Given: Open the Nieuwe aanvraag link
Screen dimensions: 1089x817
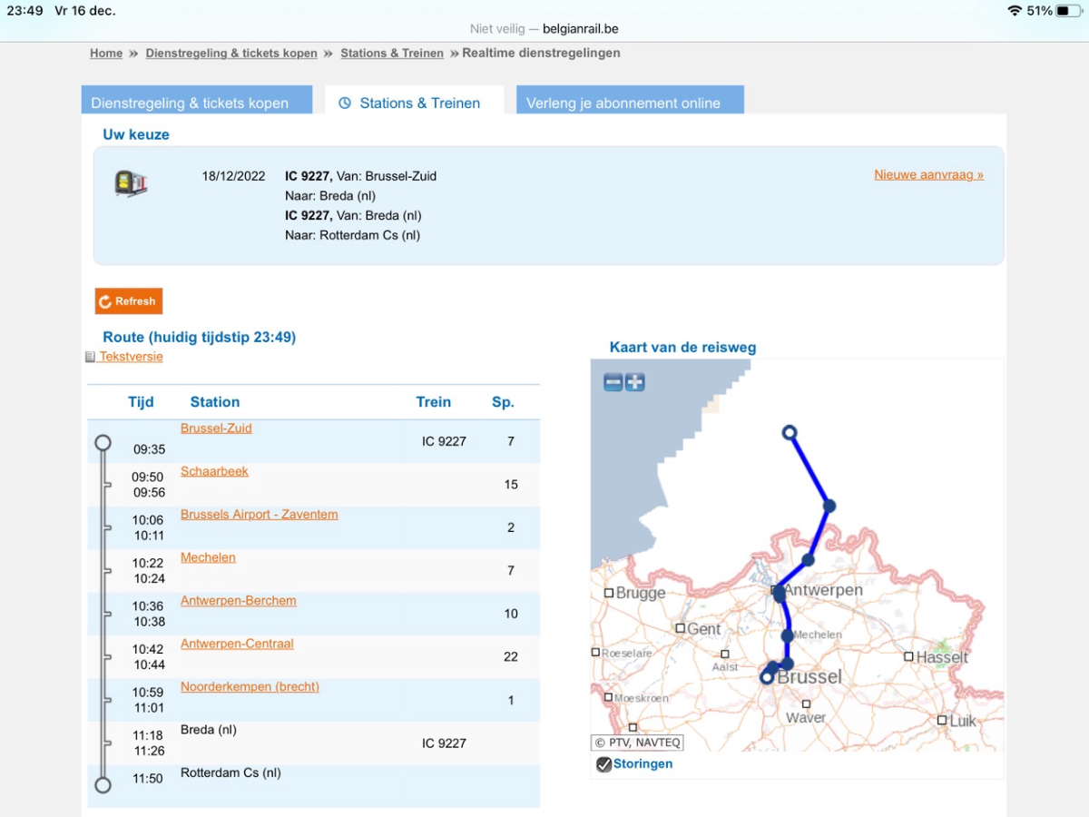Looking at the screenshot, I should tap(928, 174).
